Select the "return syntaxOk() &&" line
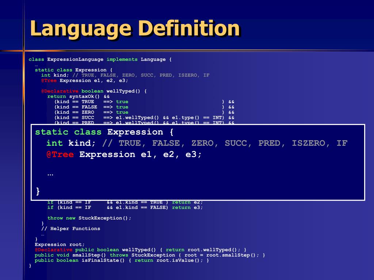Image resolution: width=374 pixels, height=280 pixels. tap(79, 96)
